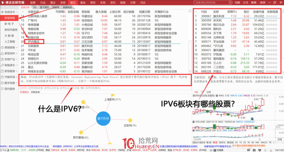The width and height of the screenshot is (284, 152).
Task: Click the 上海板块(317) node label
Action: click(112, 99)
